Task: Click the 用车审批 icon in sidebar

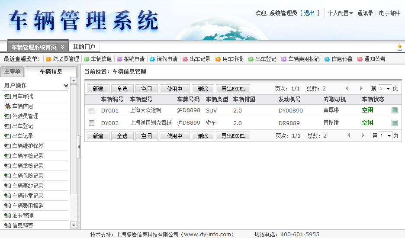Action: pos(7,96)
